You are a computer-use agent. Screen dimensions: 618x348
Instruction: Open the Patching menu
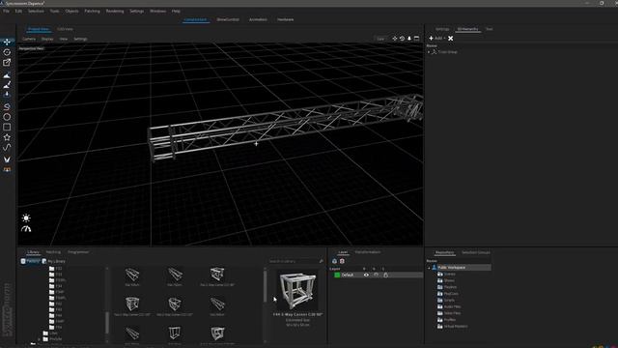click(93, 11)
